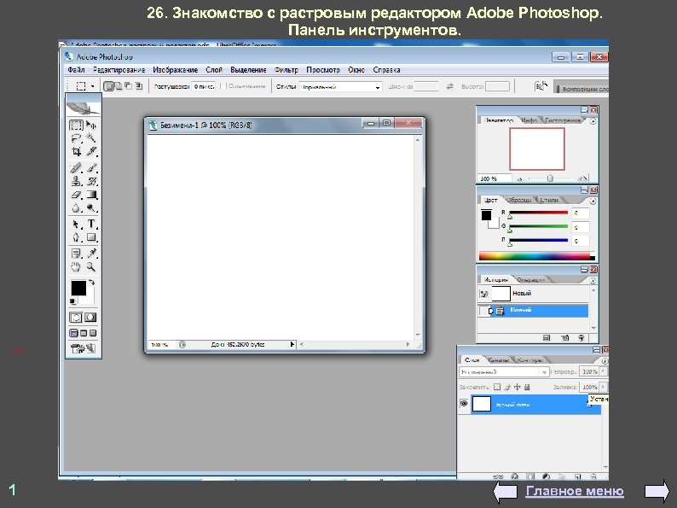The image size is (677, 508).
Task: Swap foreground and background colors arrow
Action: (x=91, y=283)
